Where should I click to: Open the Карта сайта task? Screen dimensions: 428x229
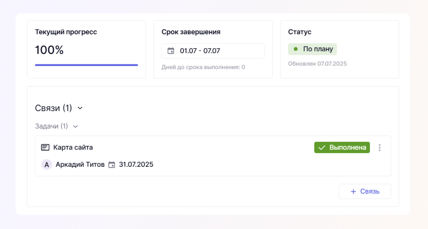click(x=73, y=147)
